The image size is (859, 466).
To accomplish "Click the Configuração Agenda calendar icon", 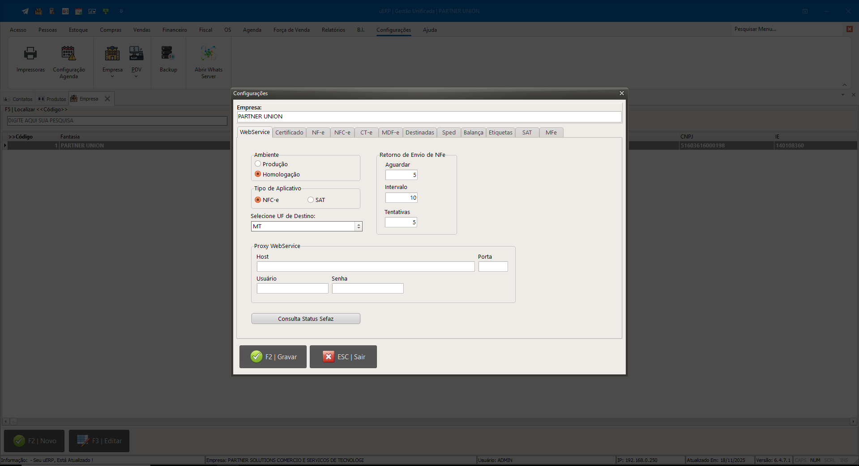I will (x=68, y=54).
